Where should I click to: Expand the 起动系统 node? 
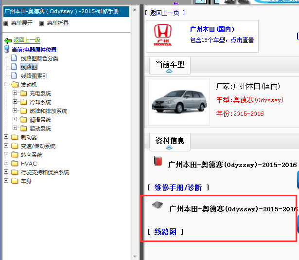point(15,128)
